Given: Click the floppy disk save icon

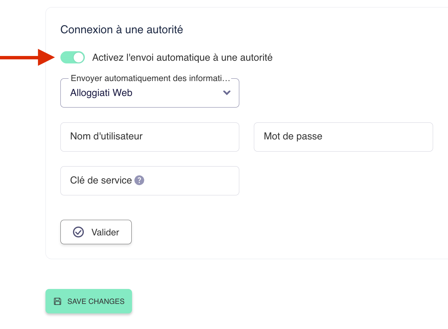Looking at the screenshot, I should (58, 301).
